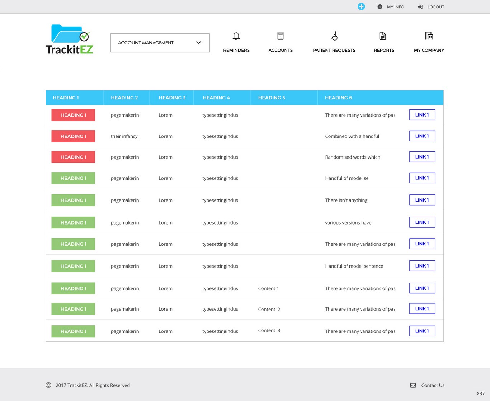Click the first red HEADING 1 badge
This screenshot has width=490, height=401.
pyautogui.click(x=73, y=115)
